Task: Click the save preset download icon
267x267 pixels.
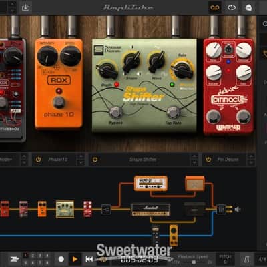Action: [x=26, y=7]
